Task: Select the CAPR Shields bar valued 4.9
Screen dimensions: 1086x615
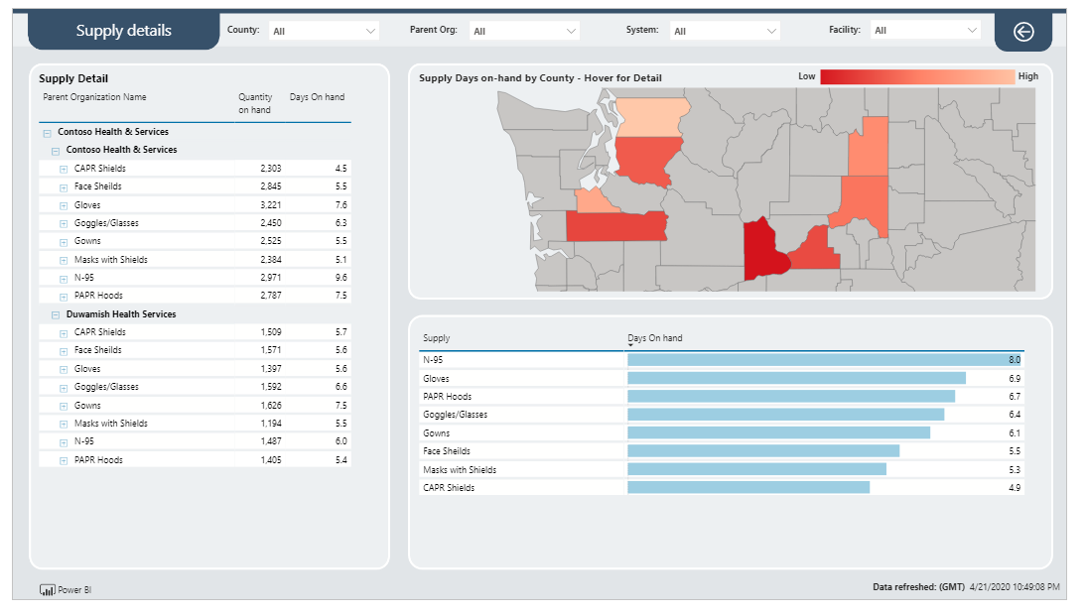Action: (748, 488)
